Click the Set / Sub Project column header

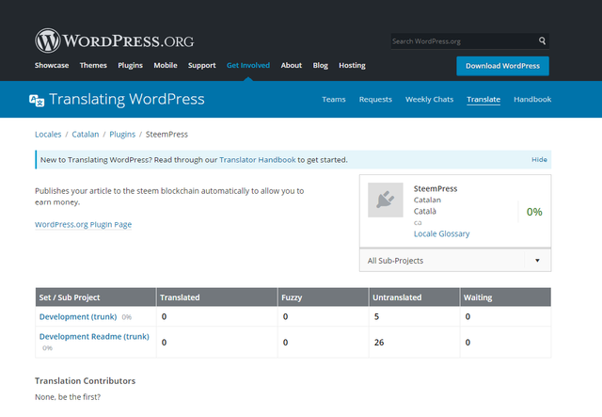tap(96, 297)
